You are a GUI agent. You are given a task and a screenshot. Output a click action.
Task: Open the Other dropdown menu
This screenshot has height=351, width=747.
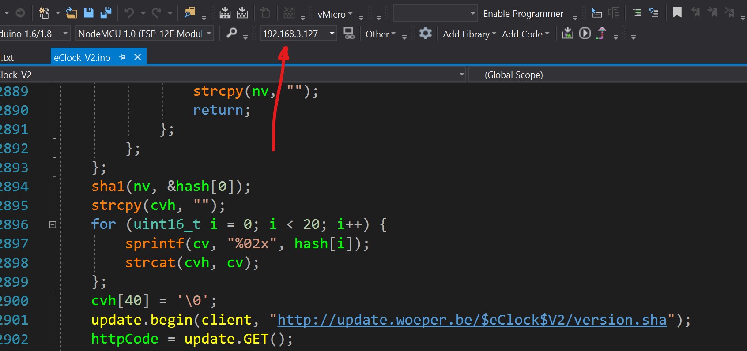click(x=381, y=34)
